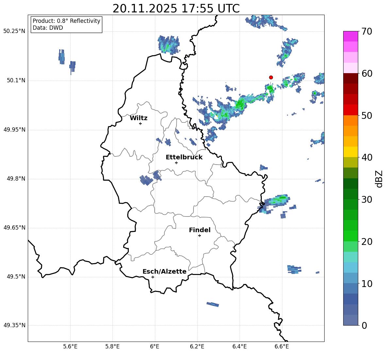Click the "Wiltz" city label
This screenshot has width=387, height=353.
point(139,118)
